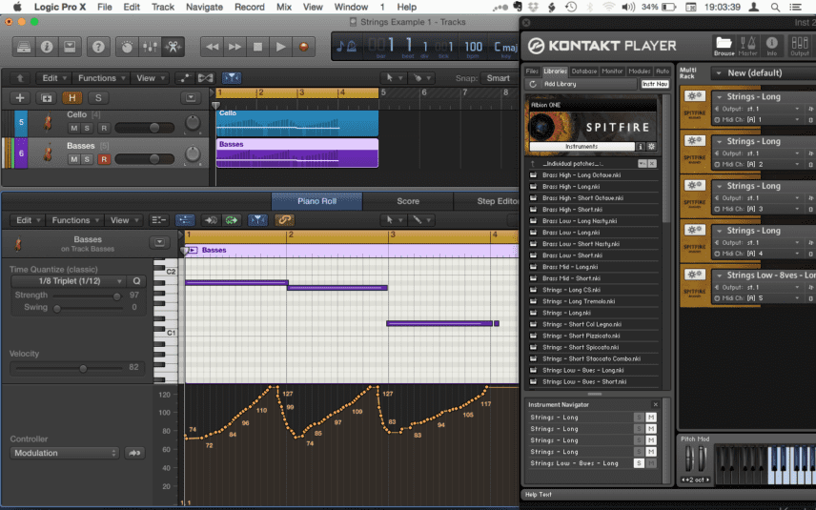Open the Library button in Logic toolbar
The height and width of the screenshot is (510, 816).
[24, 47]
